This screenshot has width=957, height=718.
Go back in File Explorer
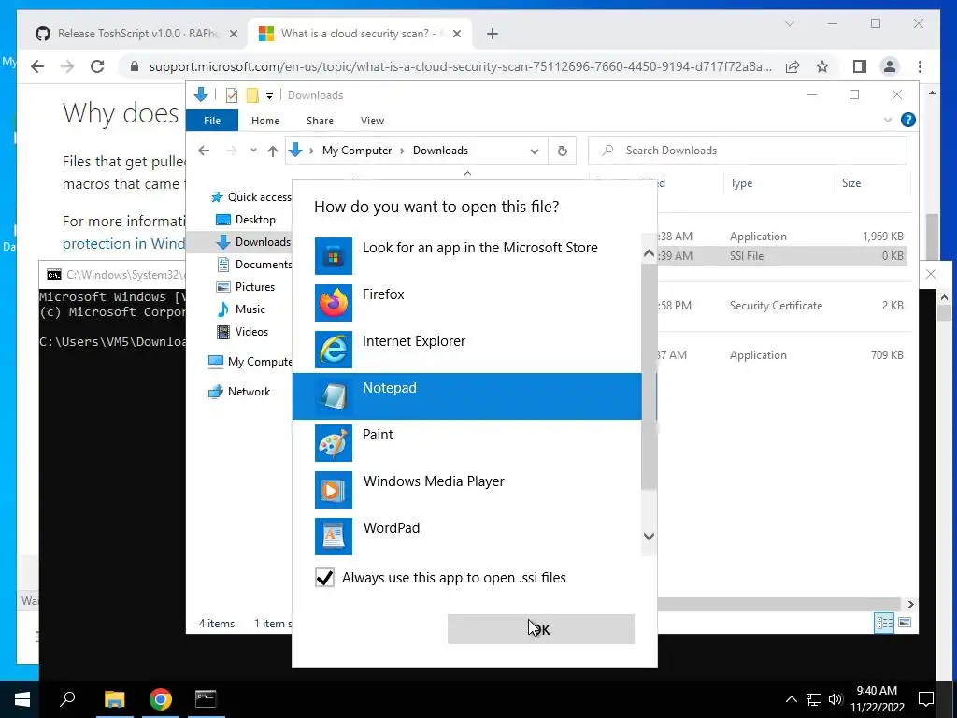point(204,151)
